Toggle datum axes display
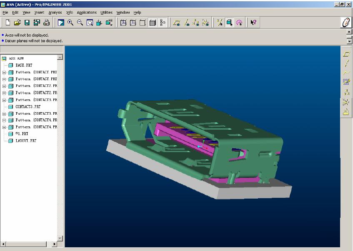Viewport: 353px width, 251px height. (x=186, y=23)
